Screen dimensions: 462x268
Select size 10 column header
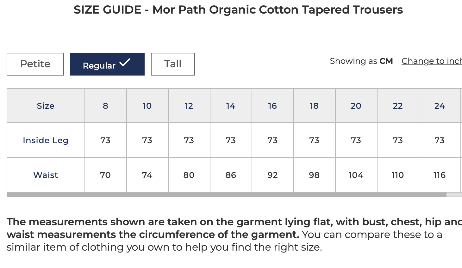click(x=147, y=106)
